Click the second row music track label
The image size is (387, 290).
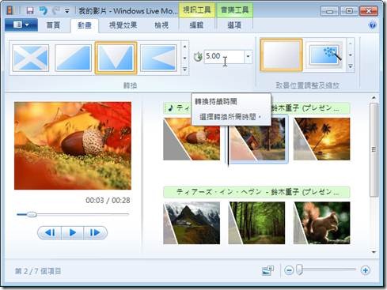(256, 192)
